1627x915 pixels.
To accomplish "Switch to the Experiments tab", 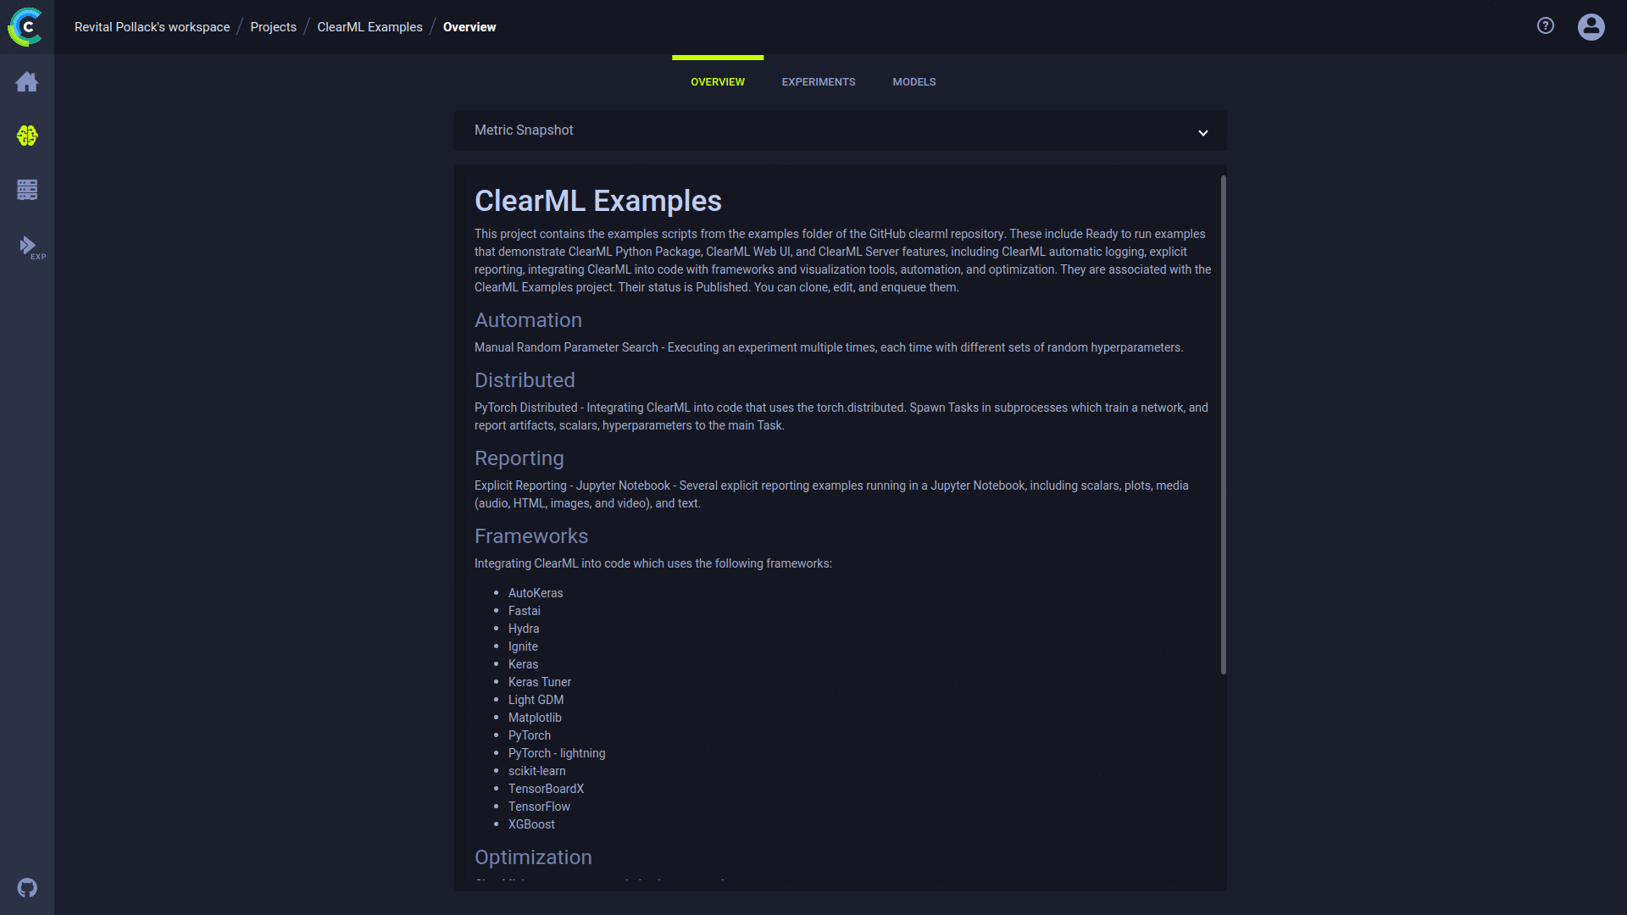I will (x=818, y=82).
